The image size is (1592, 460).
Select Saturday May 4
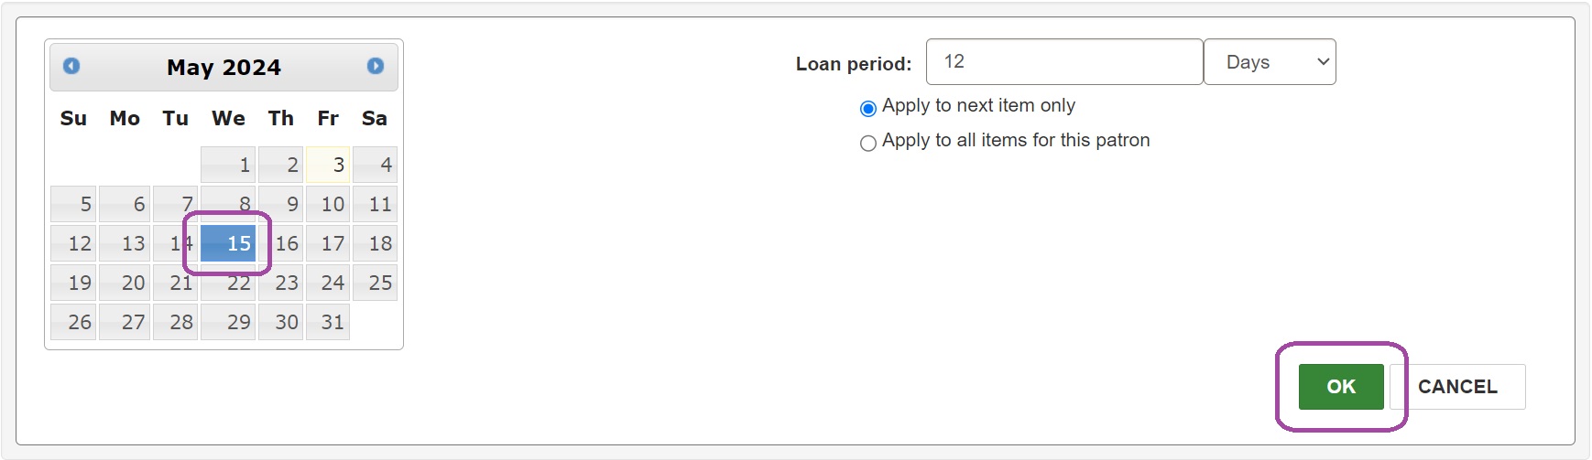(375, 165)
